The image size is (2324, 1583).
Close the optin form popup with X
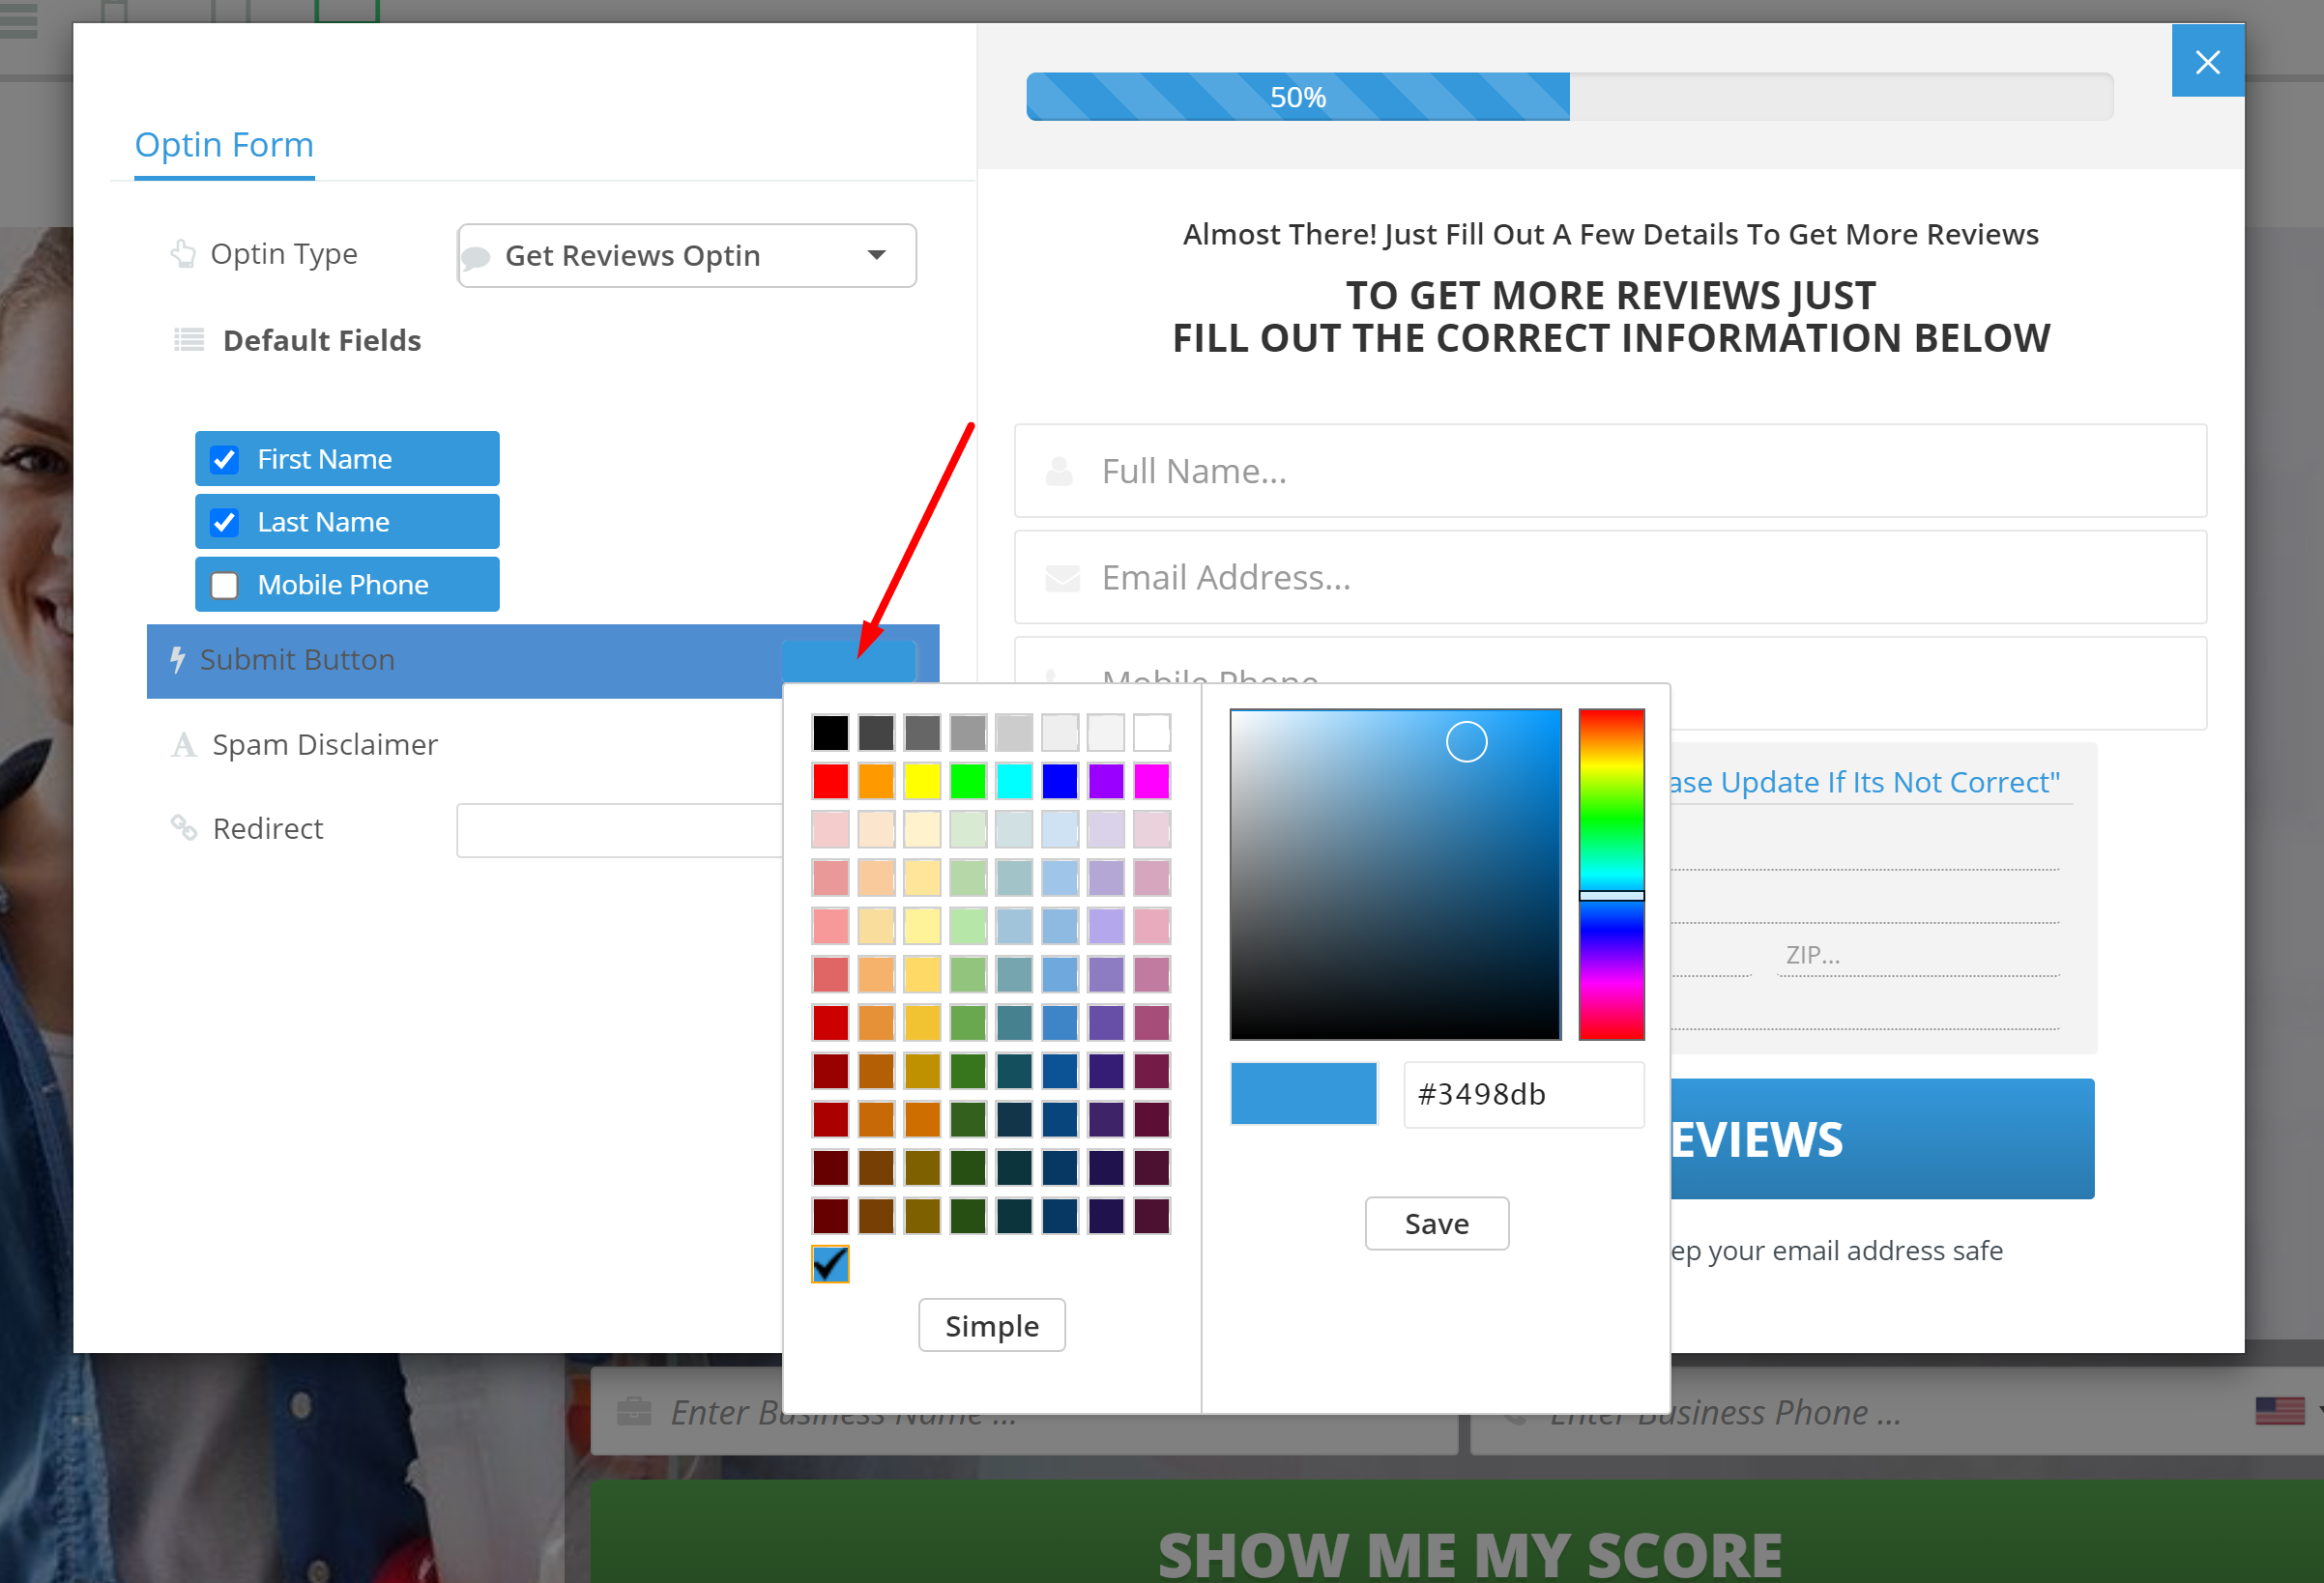2207,62
